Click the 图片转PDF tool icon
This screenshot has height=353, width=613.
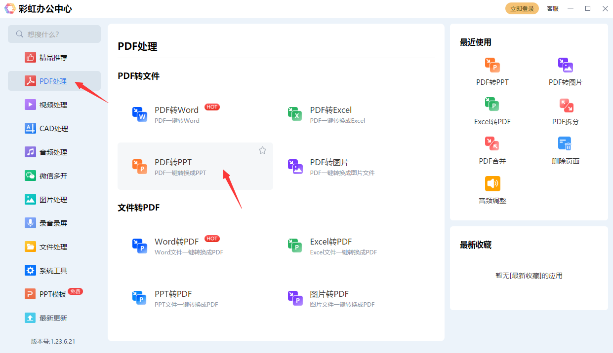point(295,298)
